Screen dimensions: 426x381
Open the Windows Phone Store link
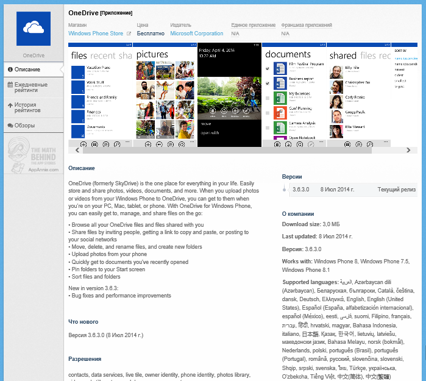pos(96,34)
